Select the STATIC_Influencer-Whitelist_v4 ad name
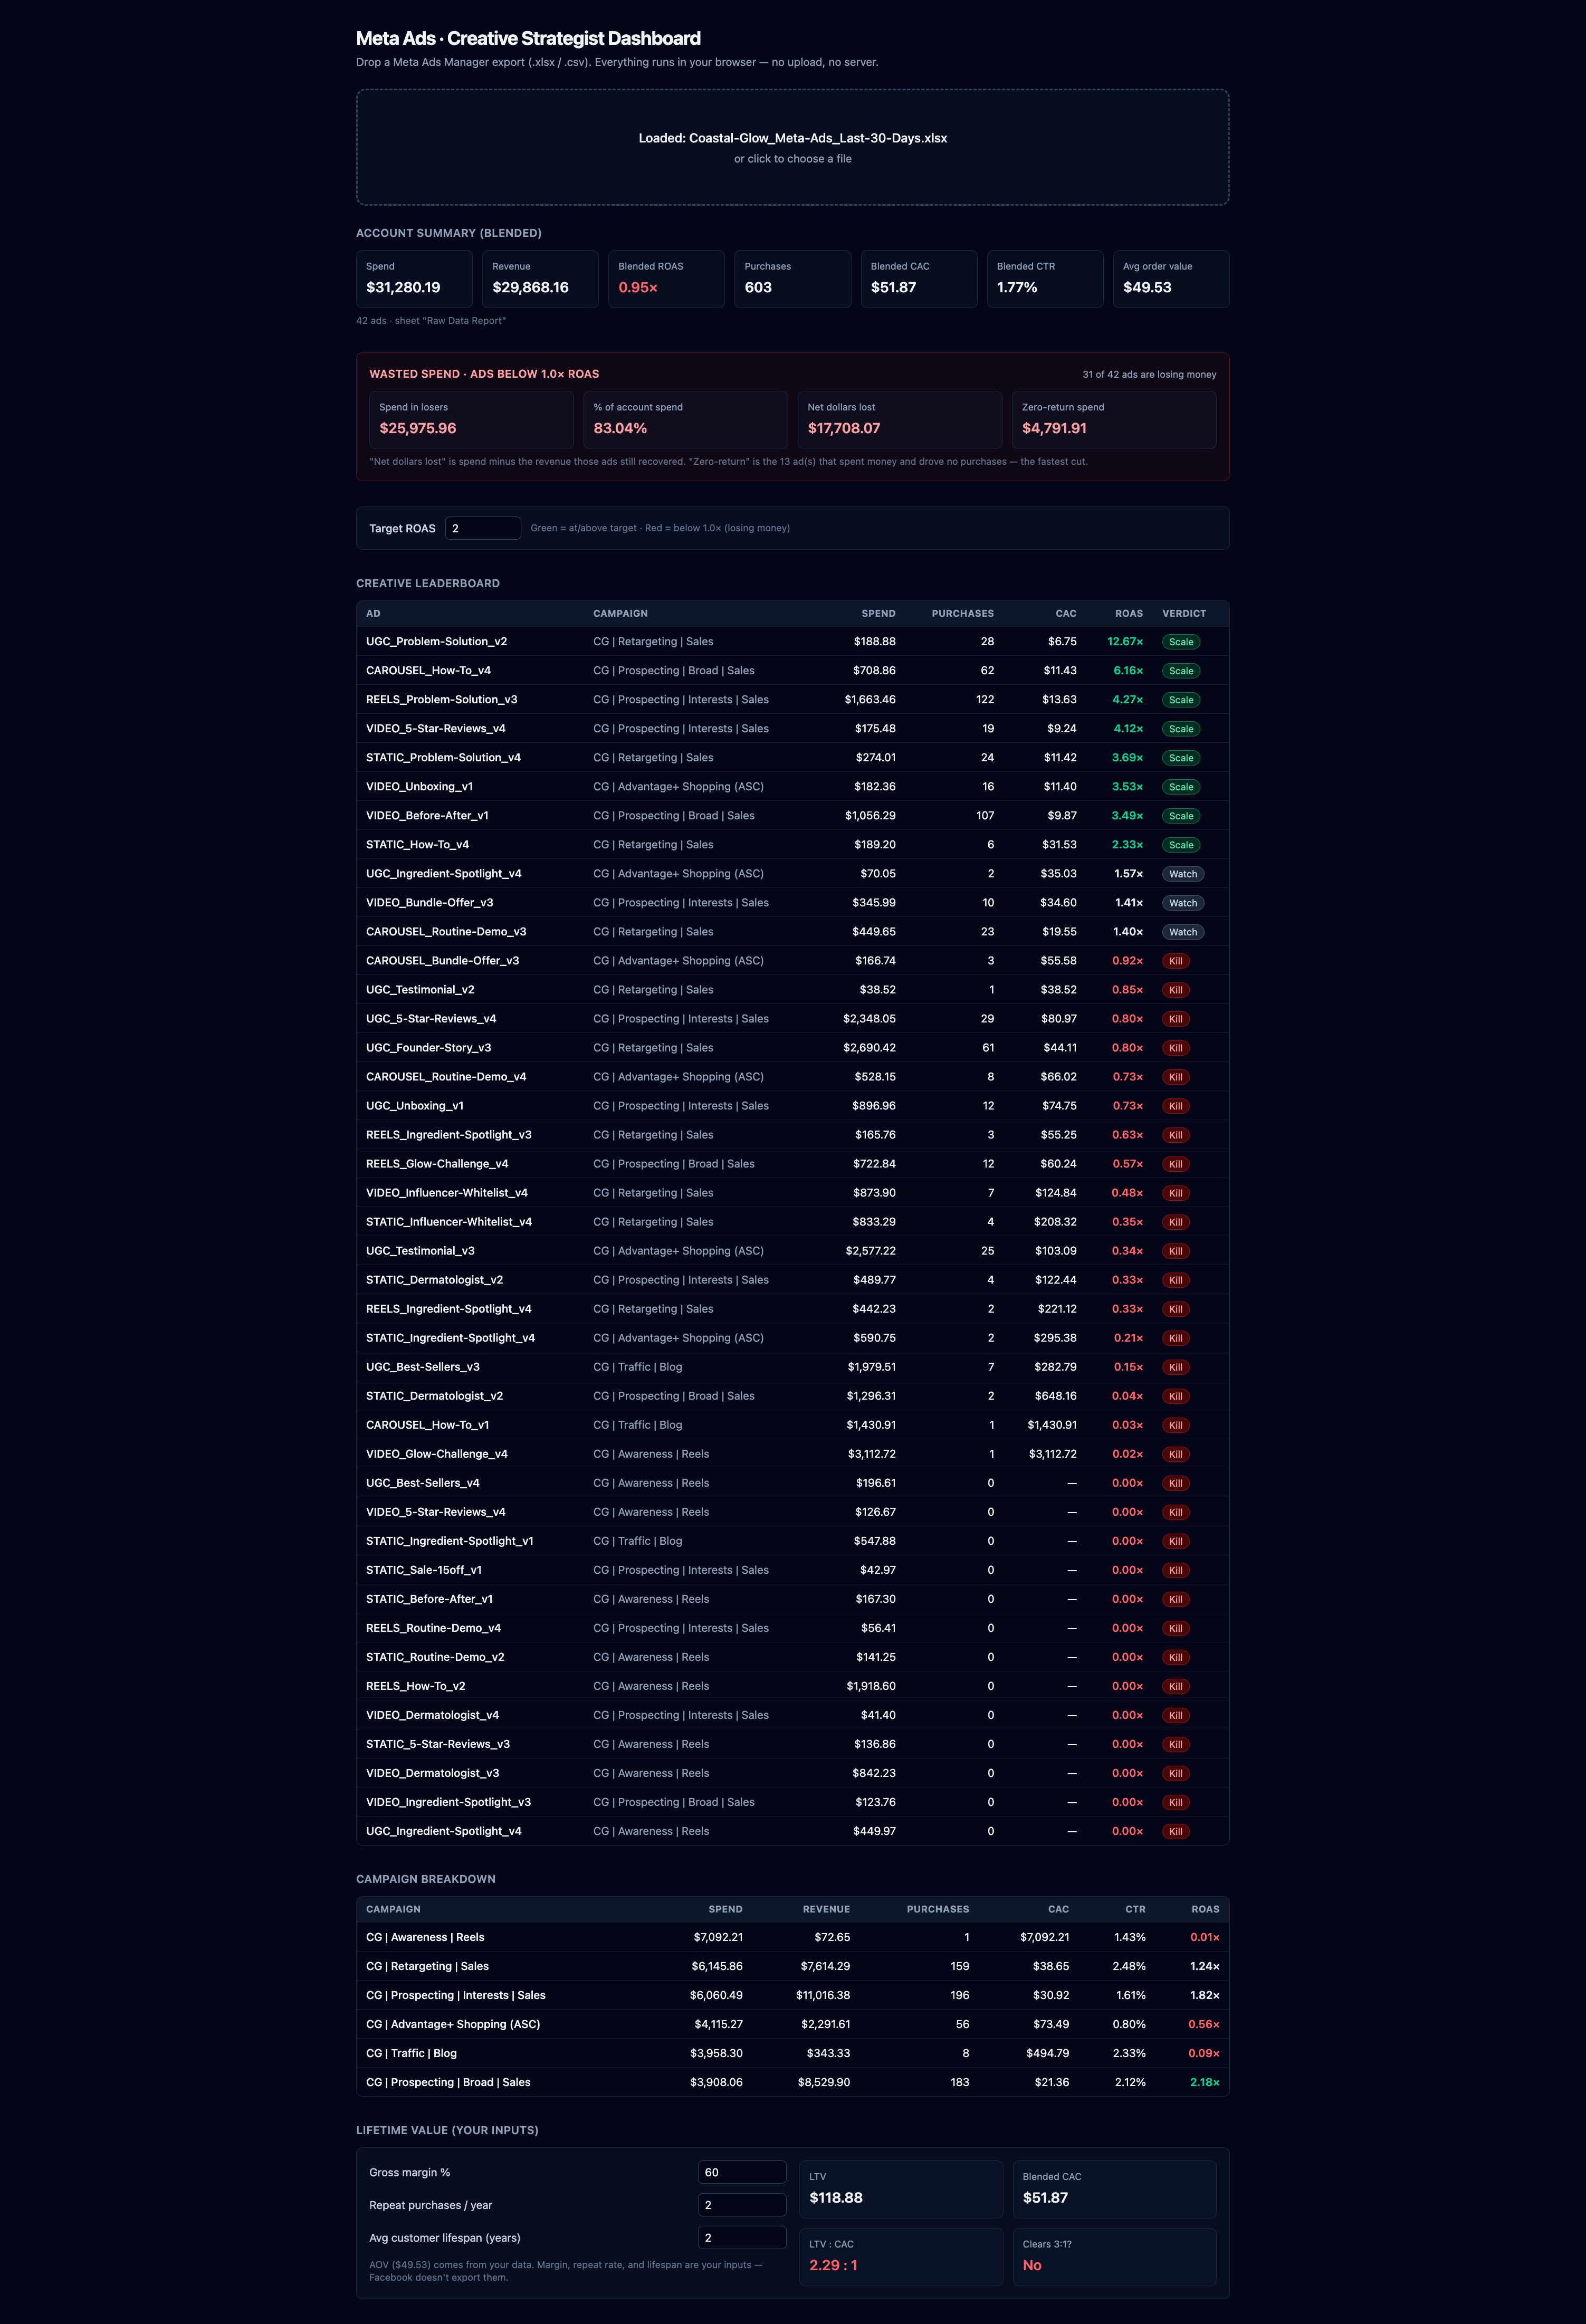 click(449, 1222)
